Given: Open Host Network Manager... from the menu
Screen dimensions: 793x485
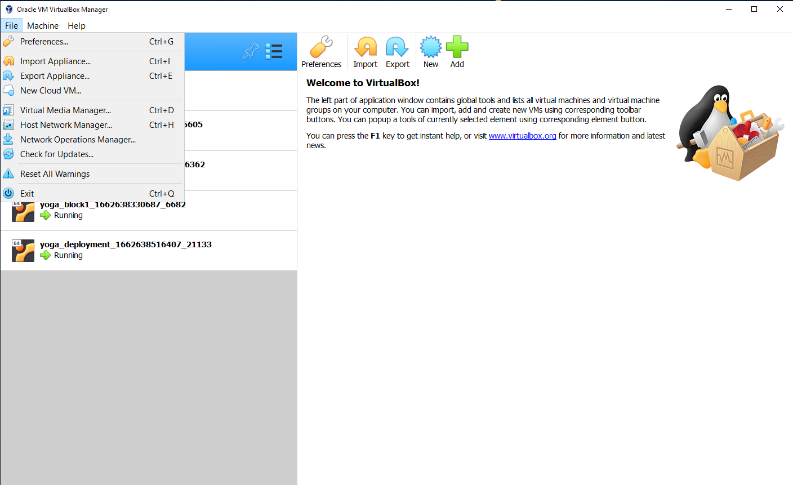Looking at the screenshot, I should (x=92, y=125).
